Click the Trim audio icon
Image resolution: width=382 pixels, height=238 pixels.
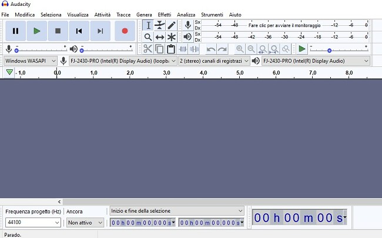[x=183, y=49]
